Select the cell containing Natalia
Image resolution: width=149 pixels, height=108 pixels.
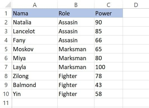(35, 22)
